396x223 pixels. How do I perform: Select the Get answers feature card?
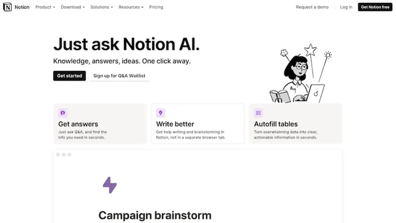pos(100,124)
